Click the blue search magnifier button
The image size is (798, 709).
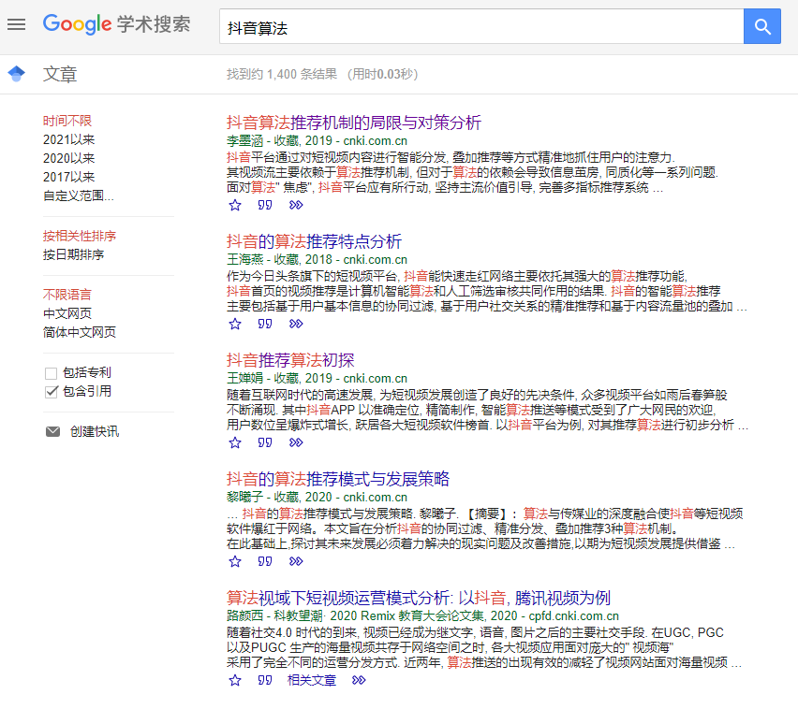click(761, 26)
